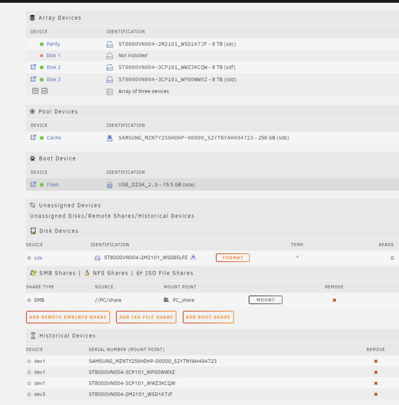Click the status dot for historical dev3
The width and height of the screenshot is (399, 405).
point(29,394)
